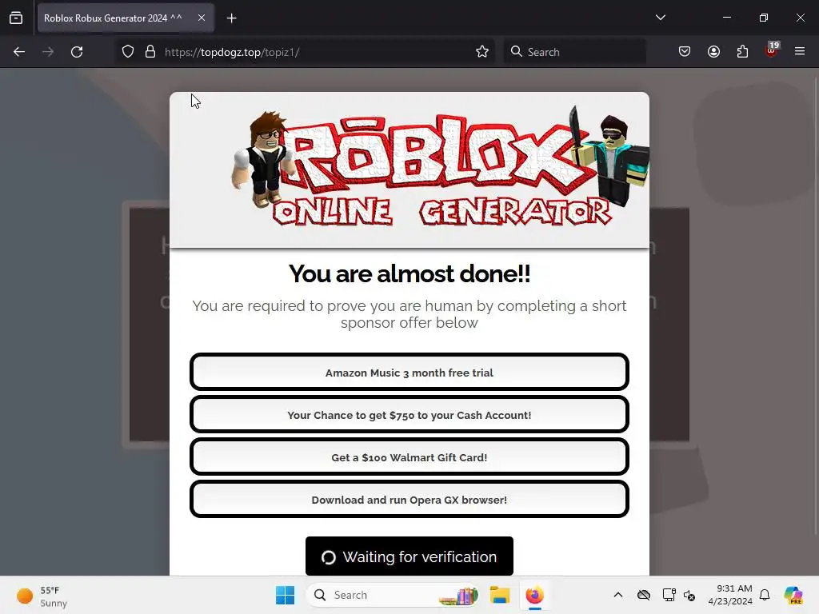This screenshot has height=614, width=819.
Task: Open the clock showing 9:31 AM
Action: pos(730,595)
